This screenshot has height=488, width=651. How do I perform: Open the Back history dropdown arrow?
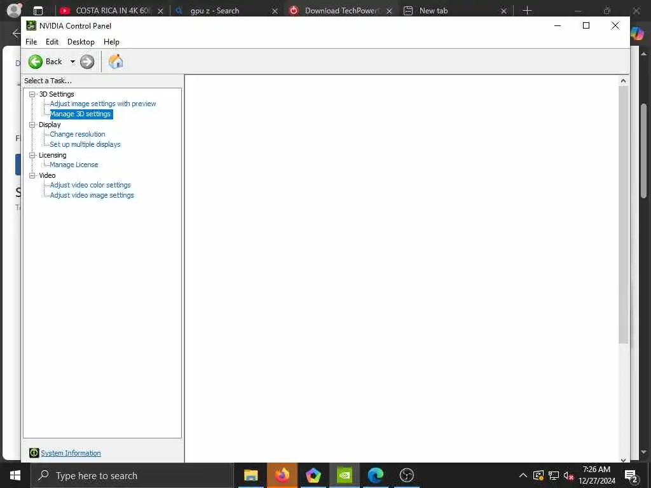coord(72,62)
